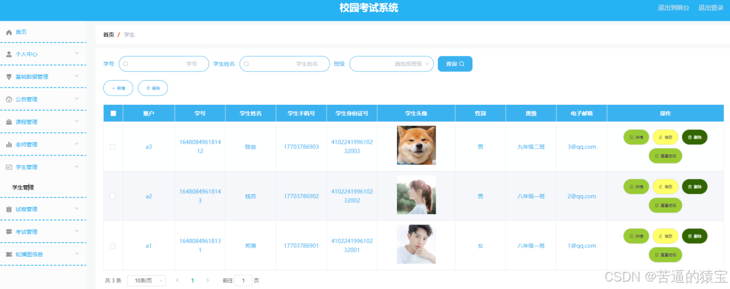Open the 10条/页 page size dropdown

tap(146, 280)
